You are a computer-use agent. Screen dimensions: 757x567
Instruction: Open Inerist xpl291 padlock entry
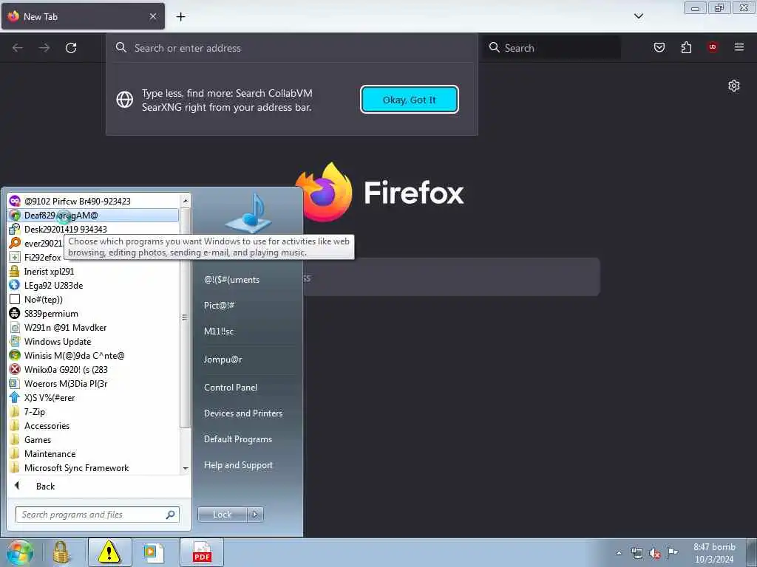[94, 272]
